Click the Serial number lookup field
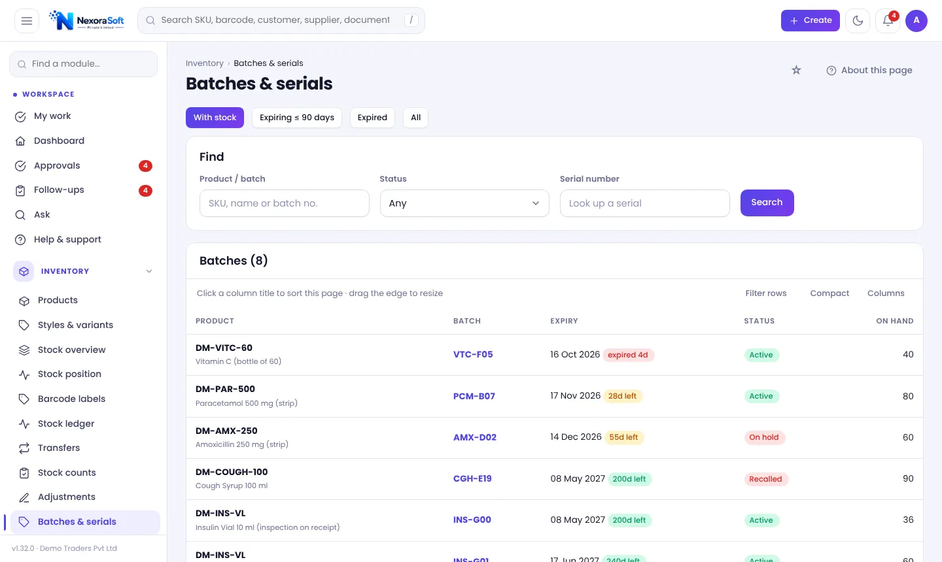The height and width of the screenshot is (562, 942). point(645,203)
